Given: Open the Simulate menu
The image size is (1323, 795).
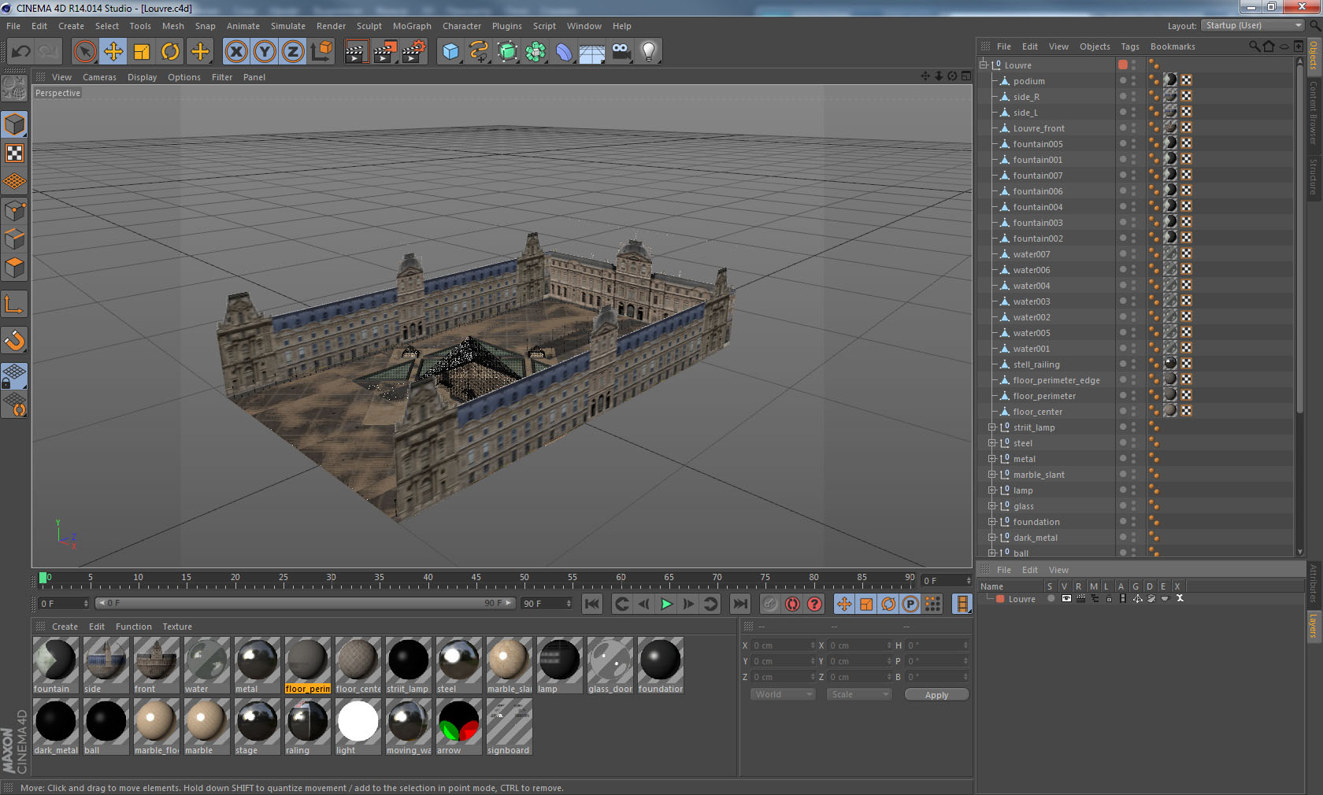Looking at the screenshot, I should pyautogui.click(x=288, y=26).
